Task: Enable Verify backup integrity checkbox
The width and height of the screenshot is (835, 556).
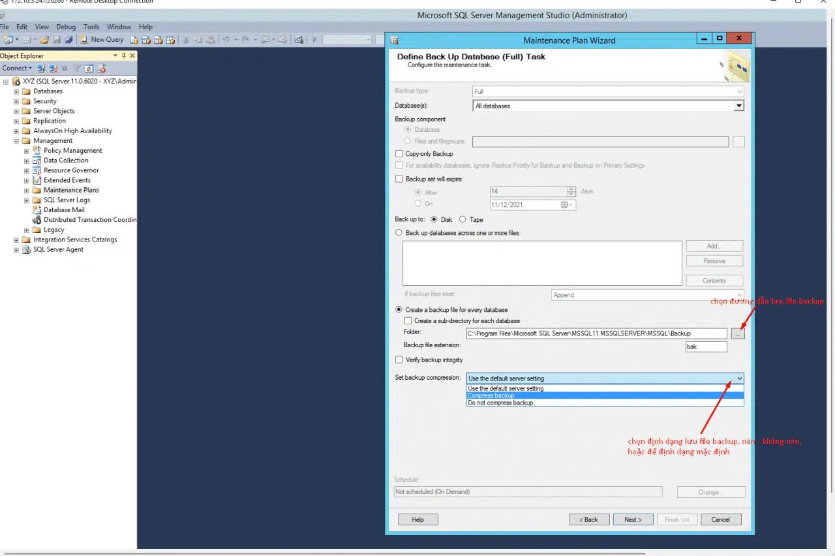Action: [399, 360]
